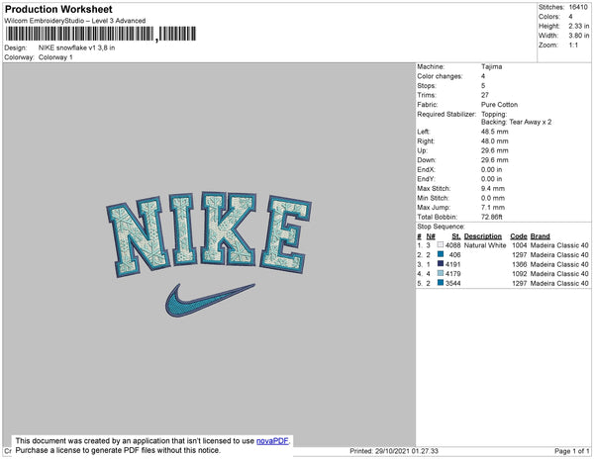The height and width of the screenshot is (459, 594).
Task: Select the Min Stitch value '0.0 mm'
Action: click(x=493, y=198)
